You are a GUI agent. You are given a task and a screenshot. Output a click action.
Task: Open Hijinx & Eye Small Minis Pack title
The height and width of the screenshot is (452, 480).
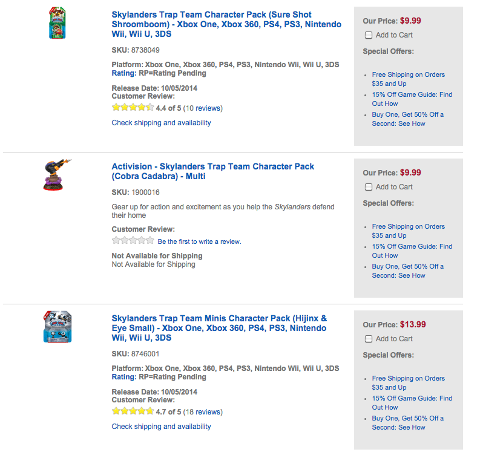(x=219, y=328)
